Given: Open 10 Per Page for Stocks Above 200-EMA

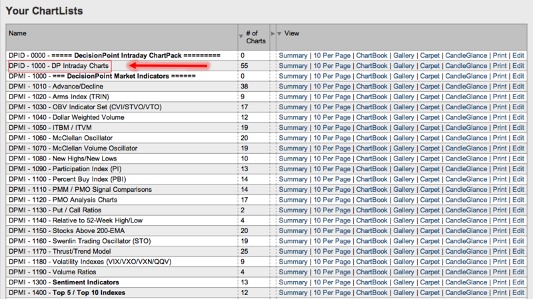Looking at the screenshot, I should coord(332,230).
